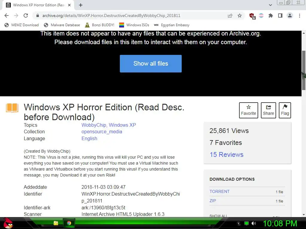Image resolution: width=306 pixels, height=229 pixels.
Task: Open the Windows ISOs bookmark
Action: click(x=134, y=25)
